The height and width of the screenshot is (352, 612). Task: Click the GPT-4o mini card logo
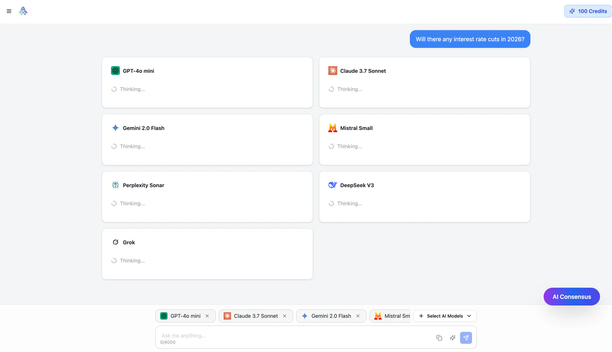(x=115, y=71)
